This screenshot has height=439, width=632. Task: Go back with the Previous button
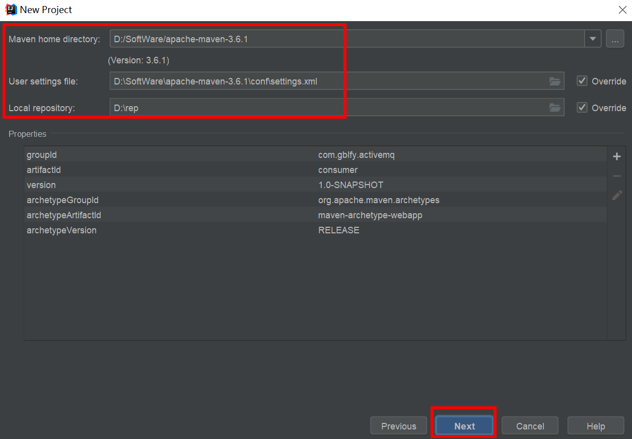399,426
